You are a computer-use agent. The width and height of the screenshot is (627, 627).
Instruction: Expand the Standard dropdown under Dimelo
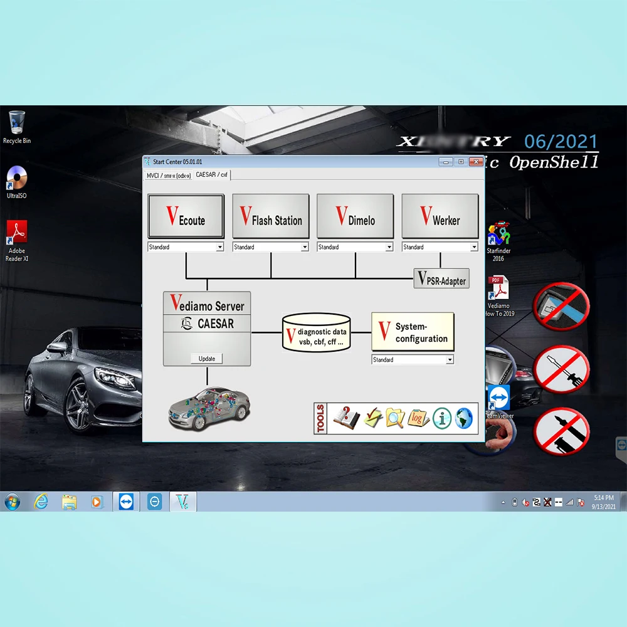tap(389, 247)
